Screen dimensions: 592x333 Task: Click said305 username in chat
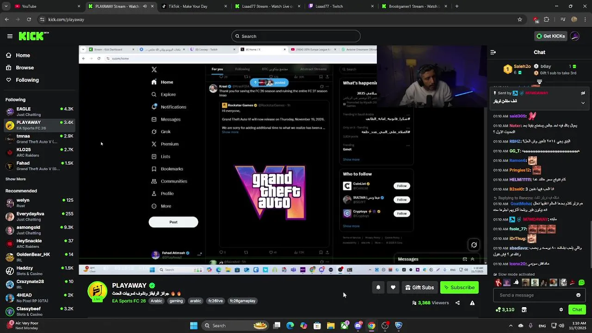coord(518,116)
